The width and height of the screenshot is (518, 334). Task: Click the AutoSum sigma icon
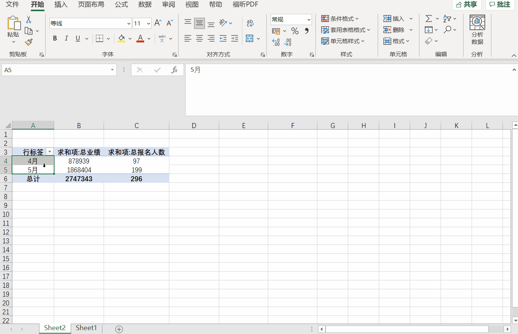(429, 19)
